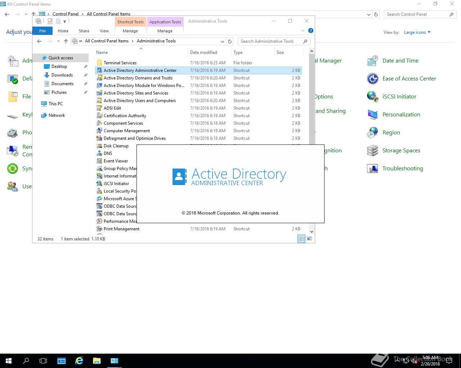Select Event Viewer icon

tap(99, 161)
